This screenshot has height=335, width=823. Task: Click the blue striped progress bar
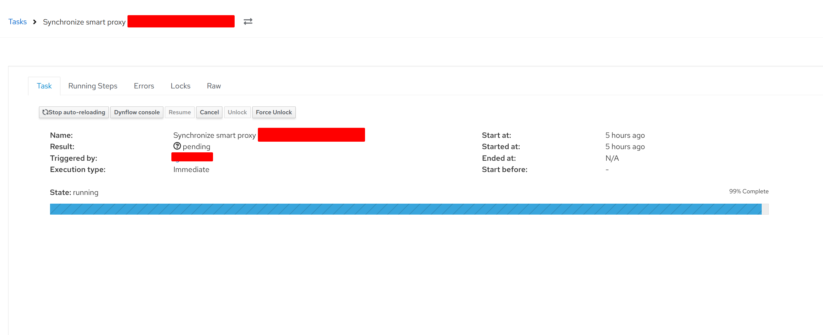click(405, 209)
